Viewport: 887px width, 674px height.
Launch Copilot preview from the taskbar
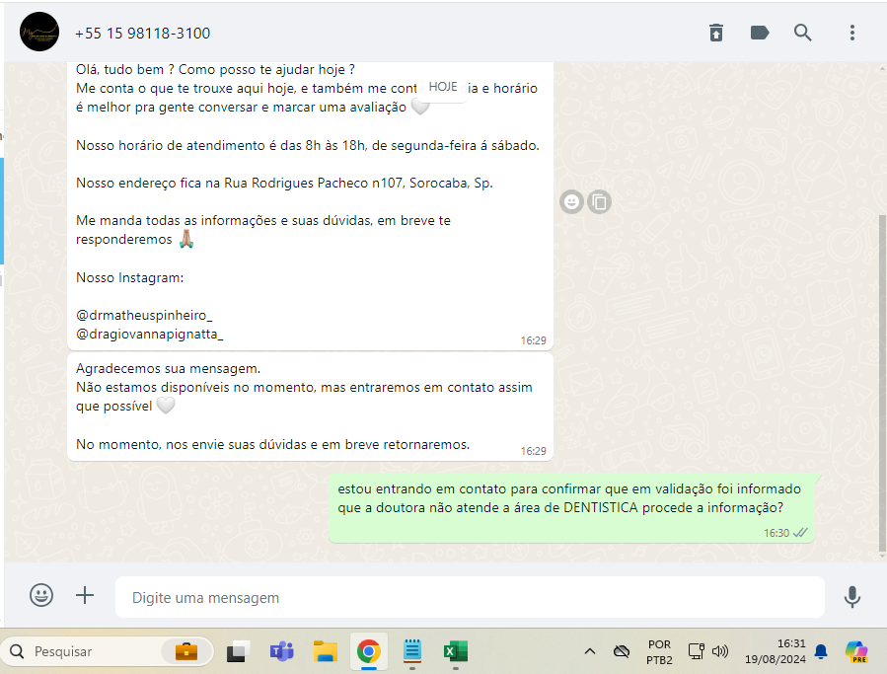[856, 652]
